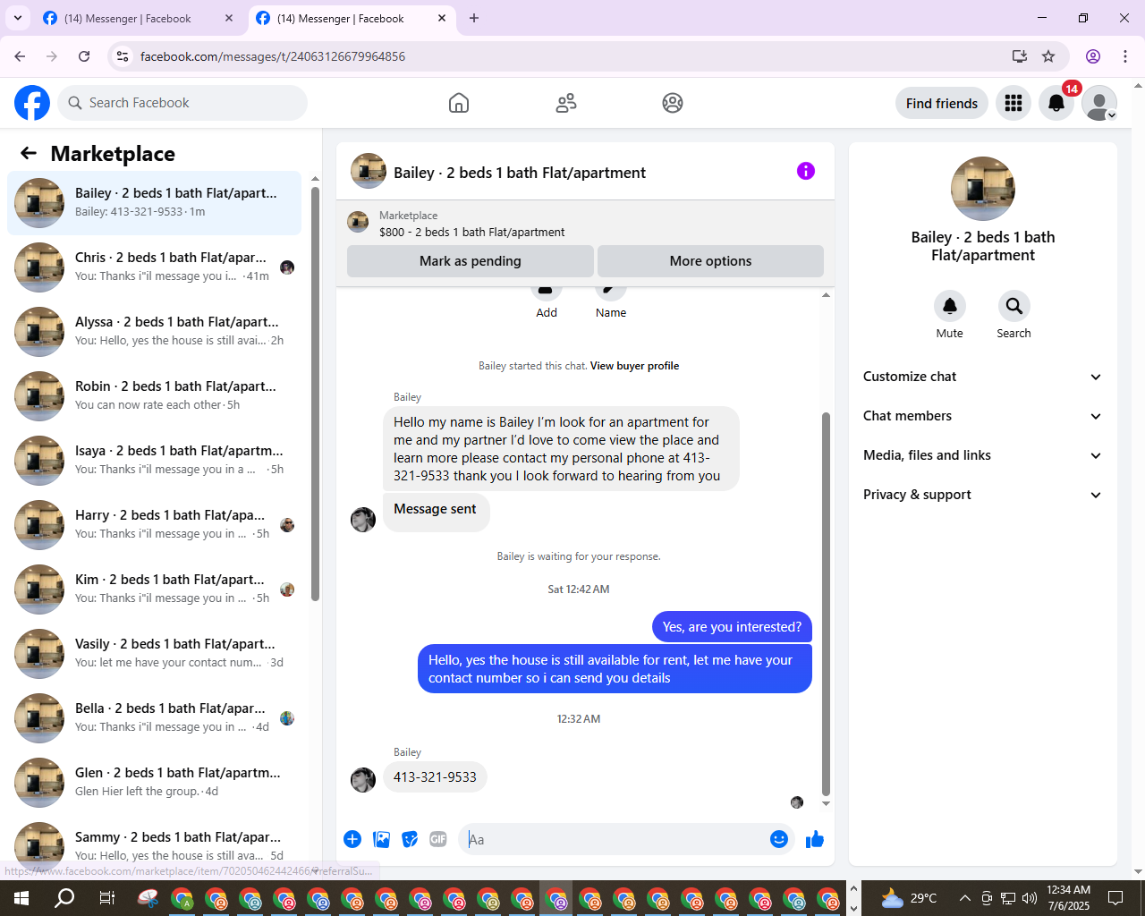Open more actions plus icon in composer

(352, 839)
